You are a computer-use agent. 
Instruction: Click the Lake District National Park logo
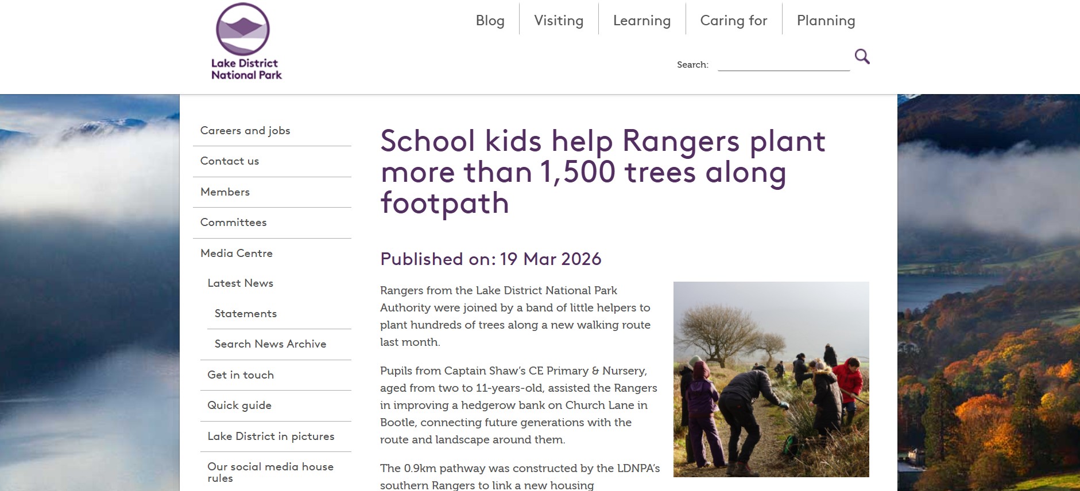coord(246,42)
